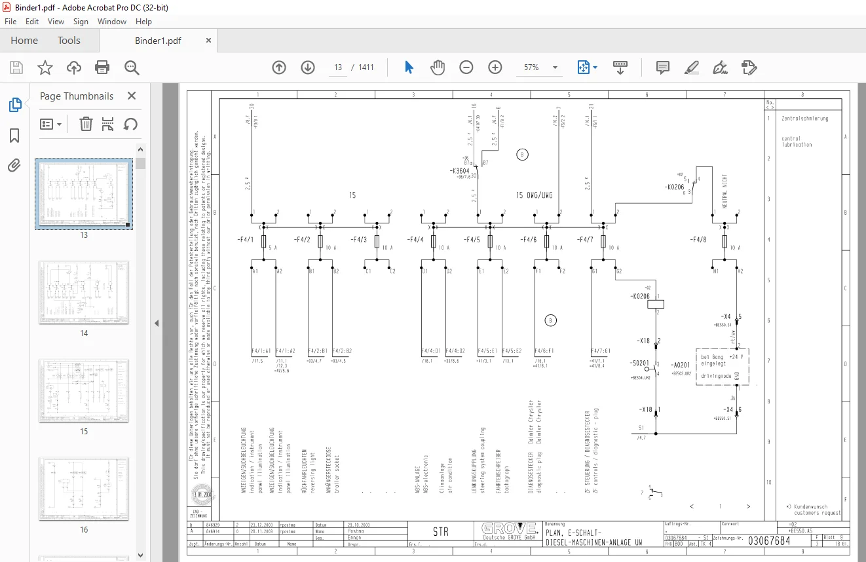Click the -K3604 relay label in diagram
This screenshot has width=866, height=562.
[x=460, y=171]
